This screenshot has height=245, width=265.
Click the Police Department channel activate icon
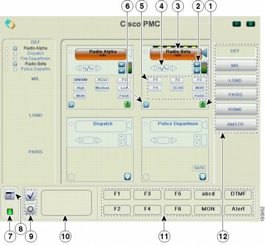203,177
